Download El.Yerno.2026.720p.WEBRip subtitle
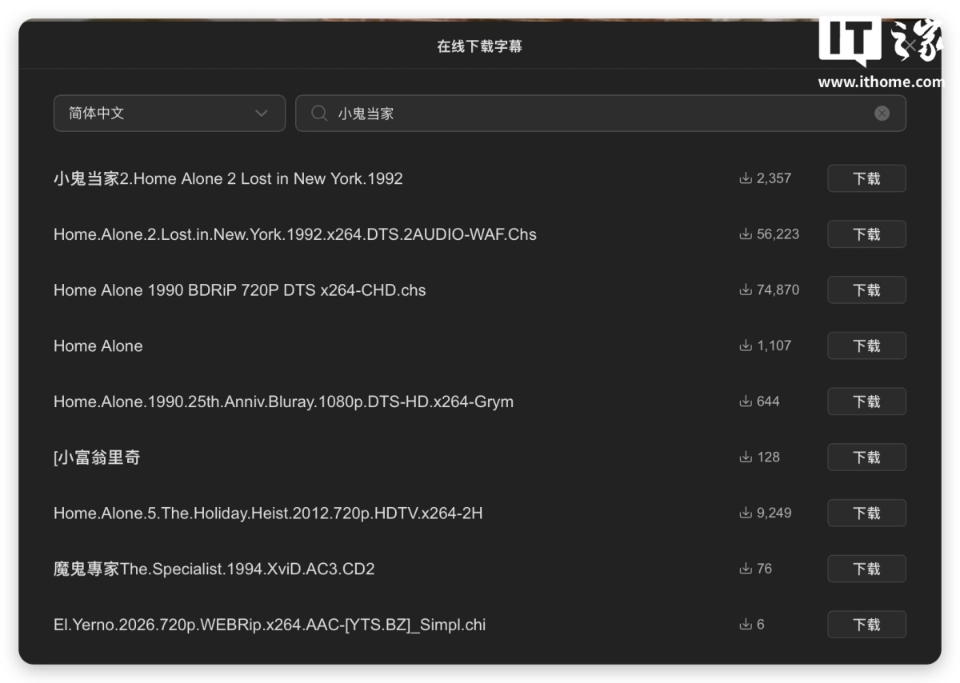The image size is (960, 683). tap(866, 624)
